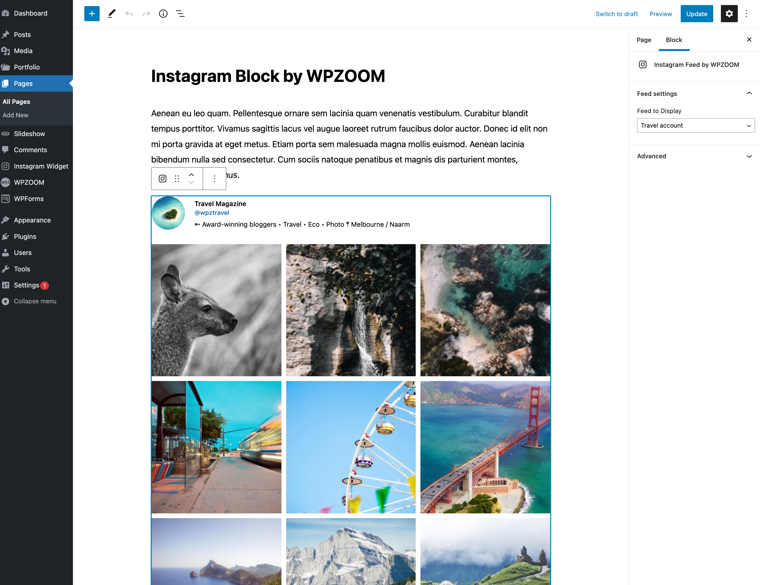This screenshot has height=585, width=760.
Task: Open Add New page submenu item
Action: click(15, 115)
